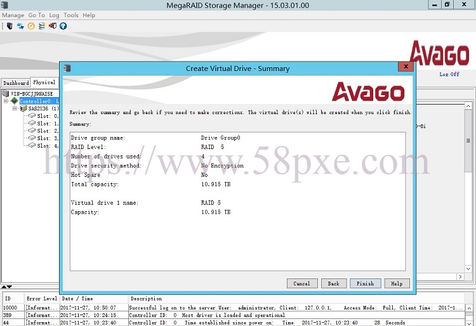This screenshot has height=326, width=476.
Task: Click the create virtual drive toolbar icon
Action: tap(42, 26)
